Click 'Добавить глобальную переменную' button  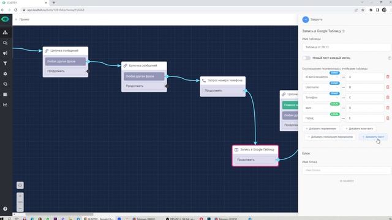click(330, 137)
